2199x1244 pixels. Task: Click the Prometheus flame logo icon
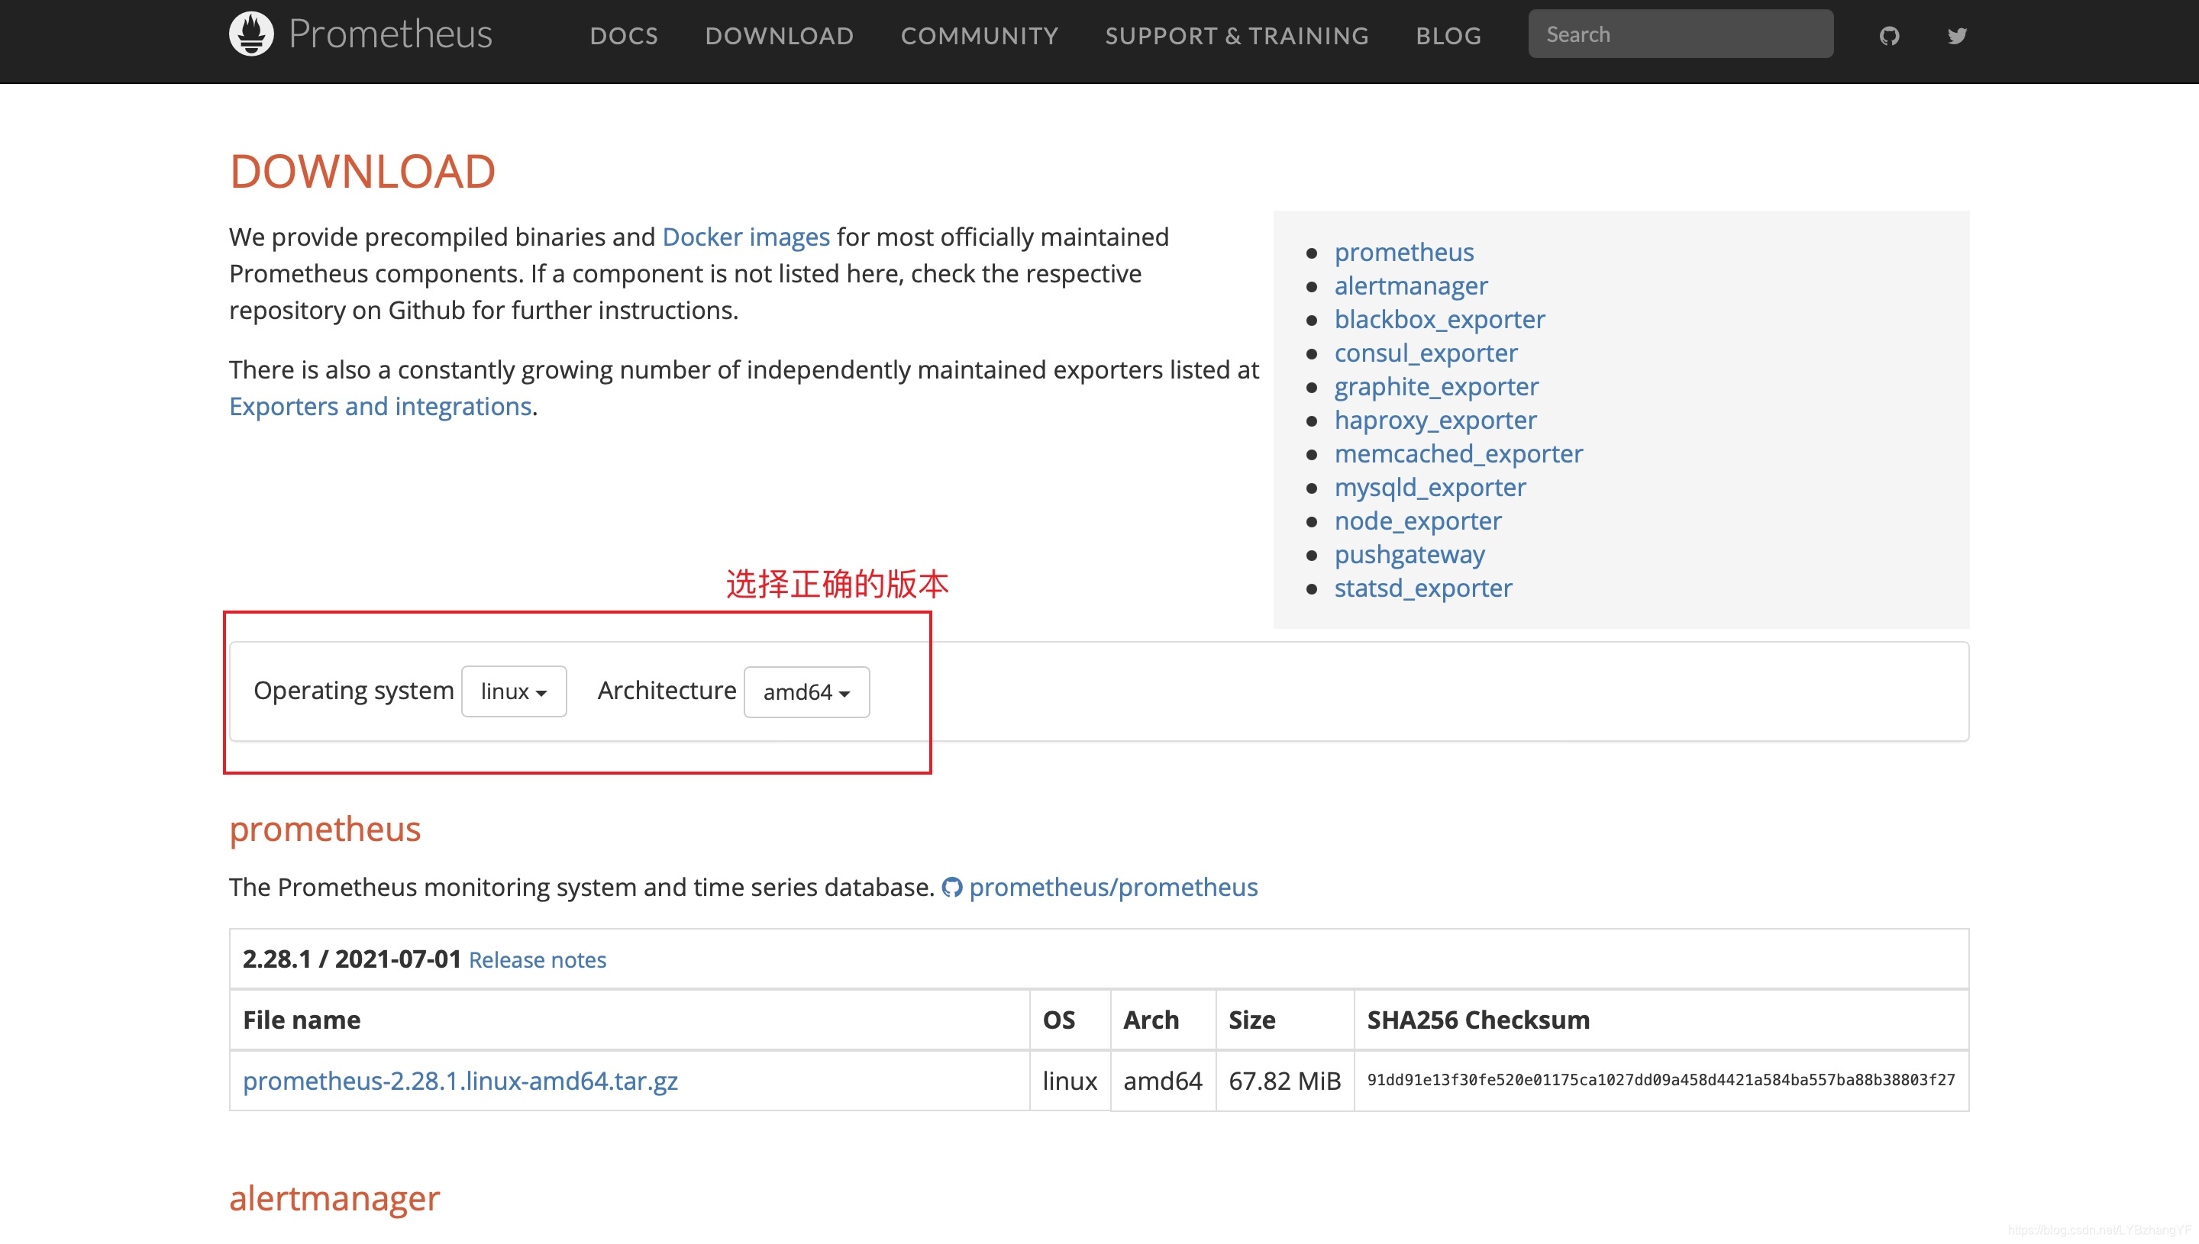pos(251,34)
